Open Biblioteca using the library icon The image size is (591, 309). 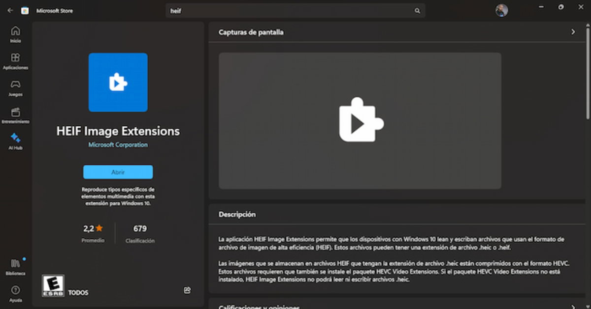(15, 263)
